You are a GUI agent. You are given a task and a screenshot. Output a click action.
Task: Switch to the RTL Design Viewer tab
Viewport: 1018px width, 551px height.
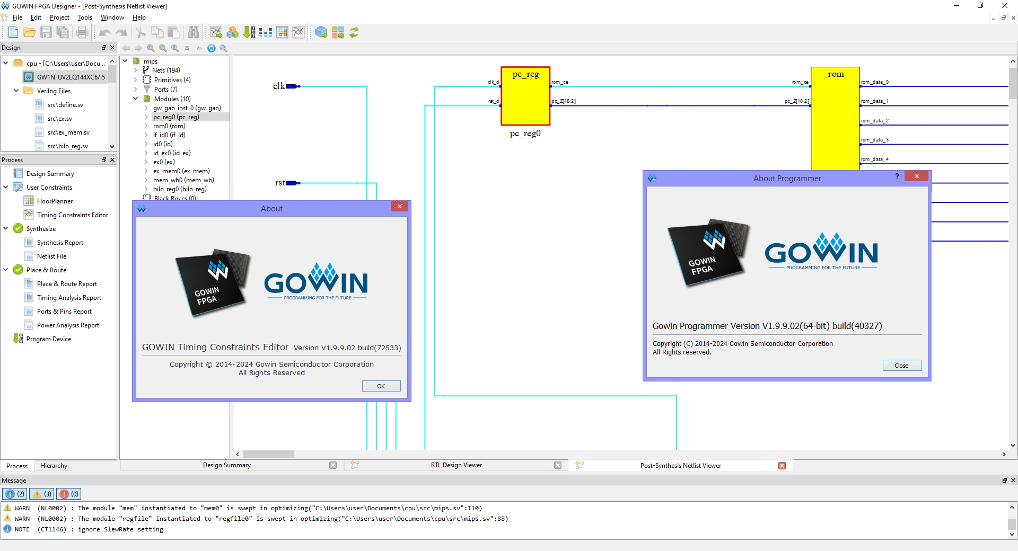pyautogui.click(x=457, y=465)
